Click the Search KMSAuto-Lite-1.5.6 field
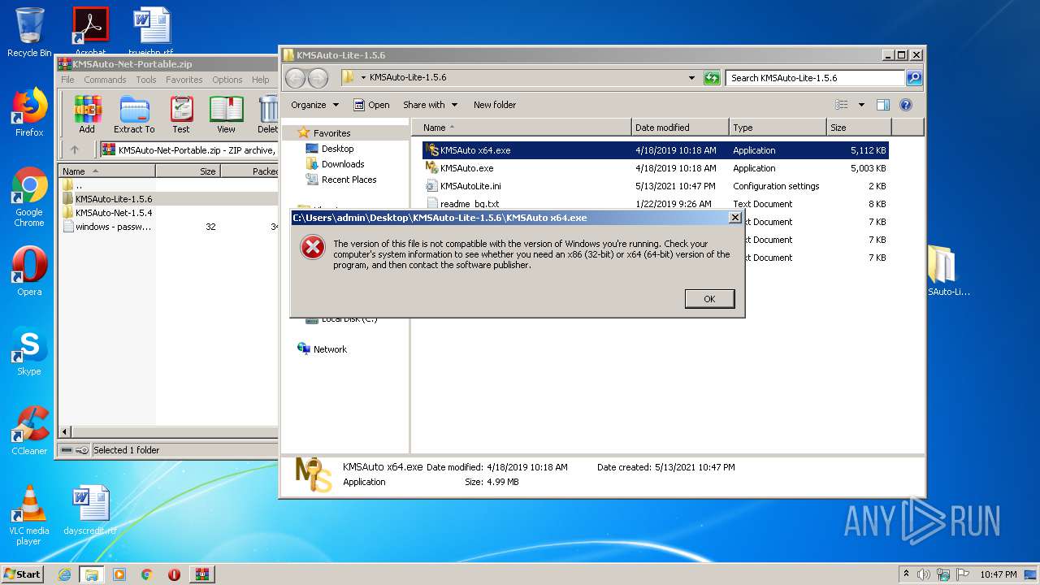The image size is (1040, 585). 815,78
